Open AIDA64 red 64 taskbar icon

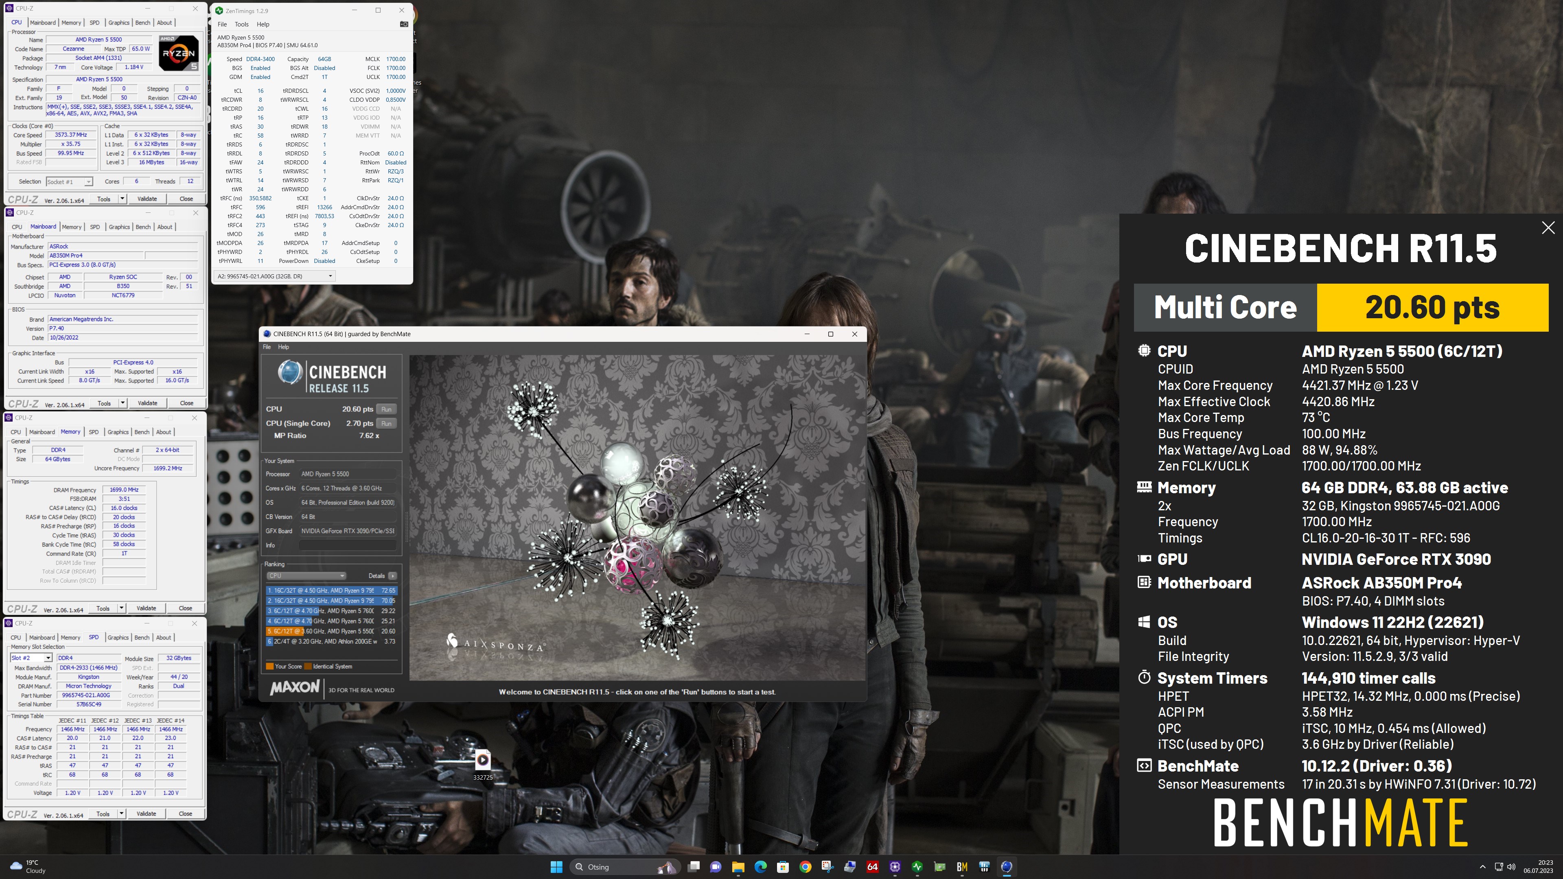(x=873, y=867)
